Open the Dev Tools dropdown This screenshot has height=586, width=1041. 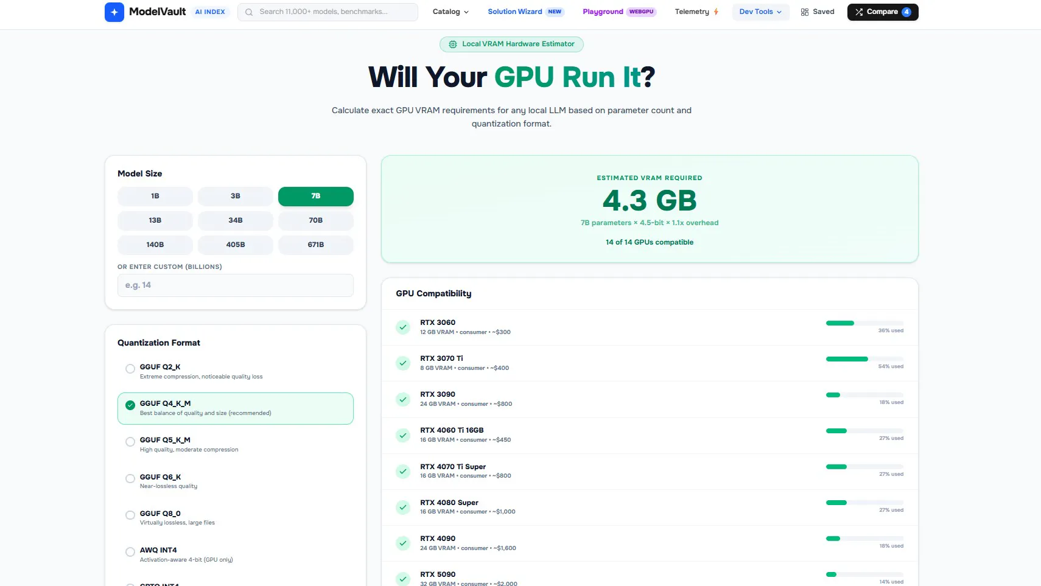coord(760,12)
